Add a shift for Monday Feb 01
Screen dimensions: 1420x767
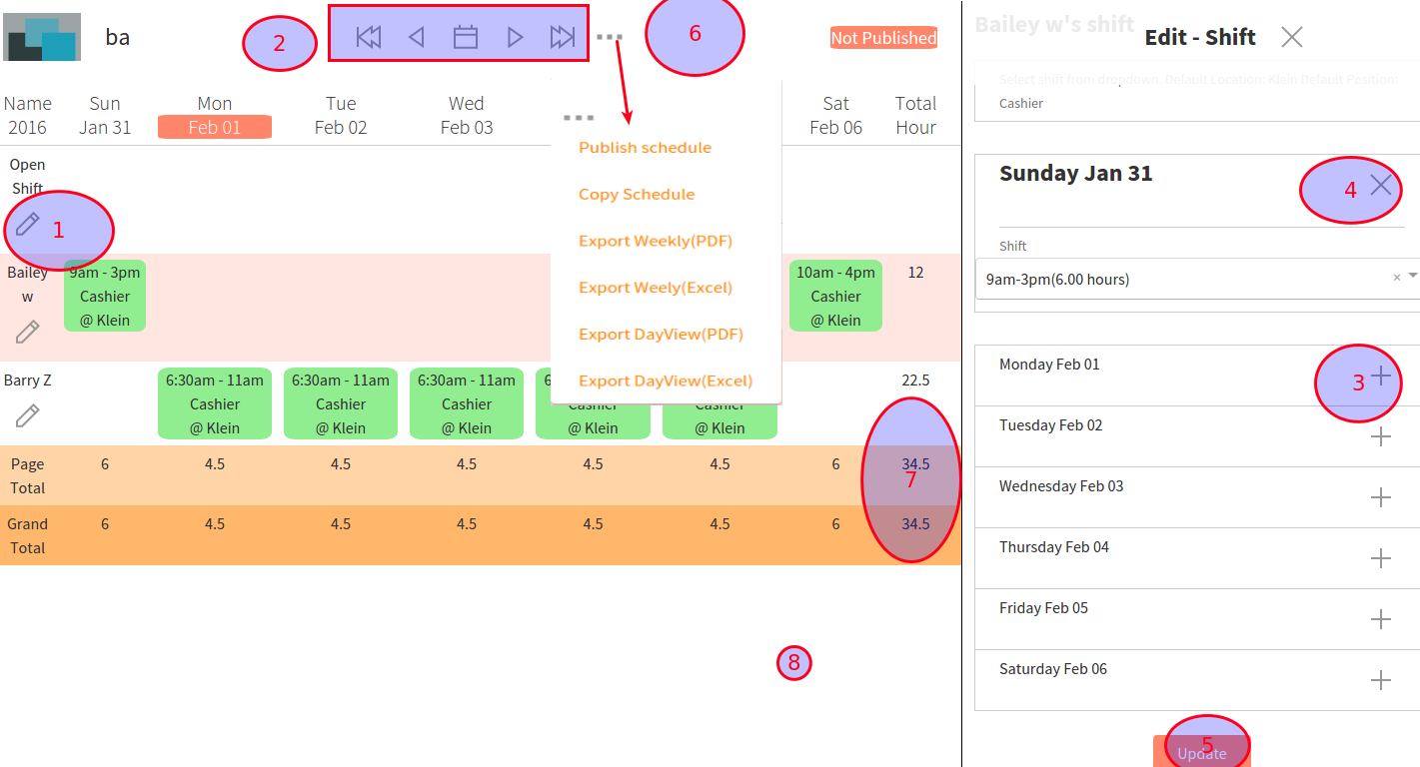(x=1380, y=376)
